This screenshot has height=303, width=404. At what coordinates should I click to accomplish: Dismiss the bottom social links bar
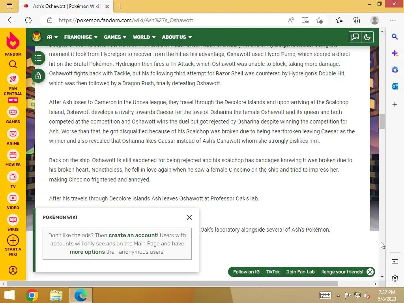[370, 272]
